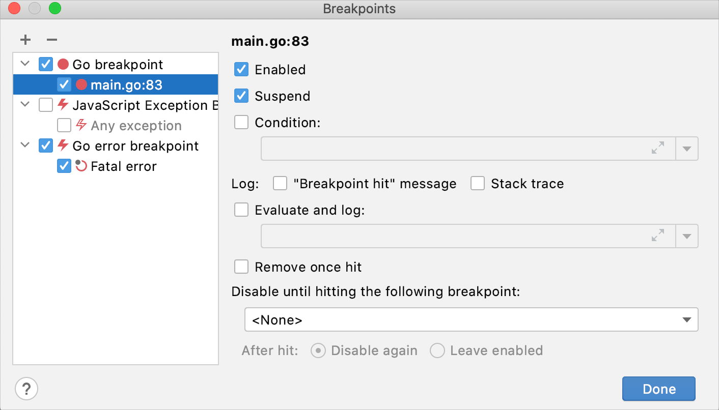Enable the Breakpoint hit message logging
The height and width of the screenshot is (410, 719).
[280, 183]
